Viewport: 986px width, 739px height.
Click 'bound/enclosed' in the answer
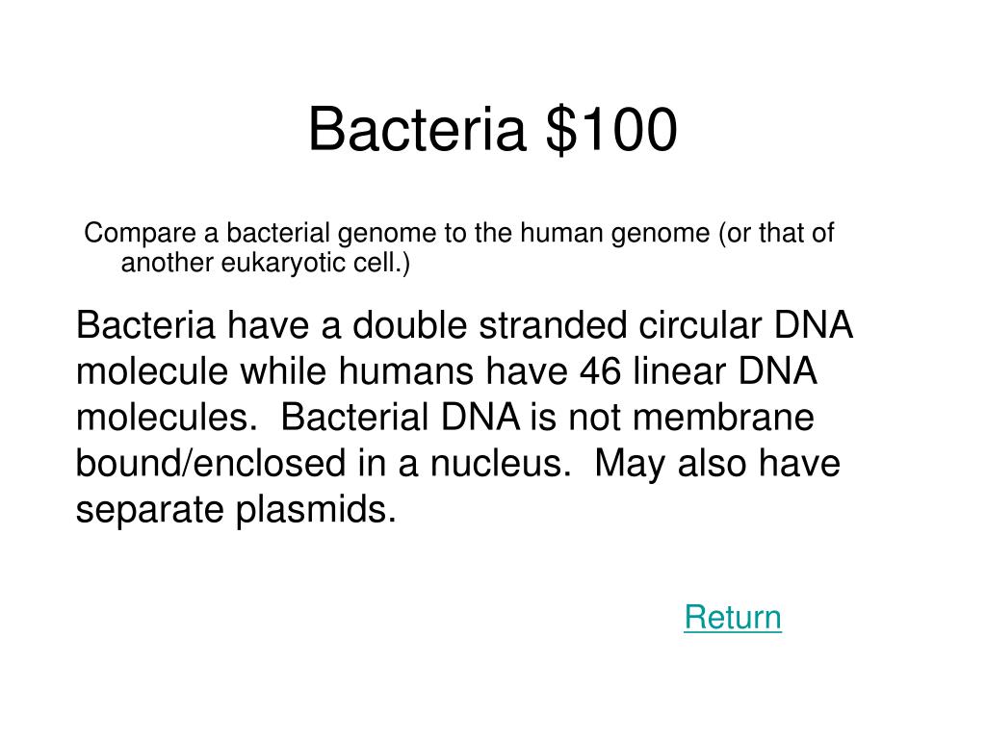(x=211, y=463)
